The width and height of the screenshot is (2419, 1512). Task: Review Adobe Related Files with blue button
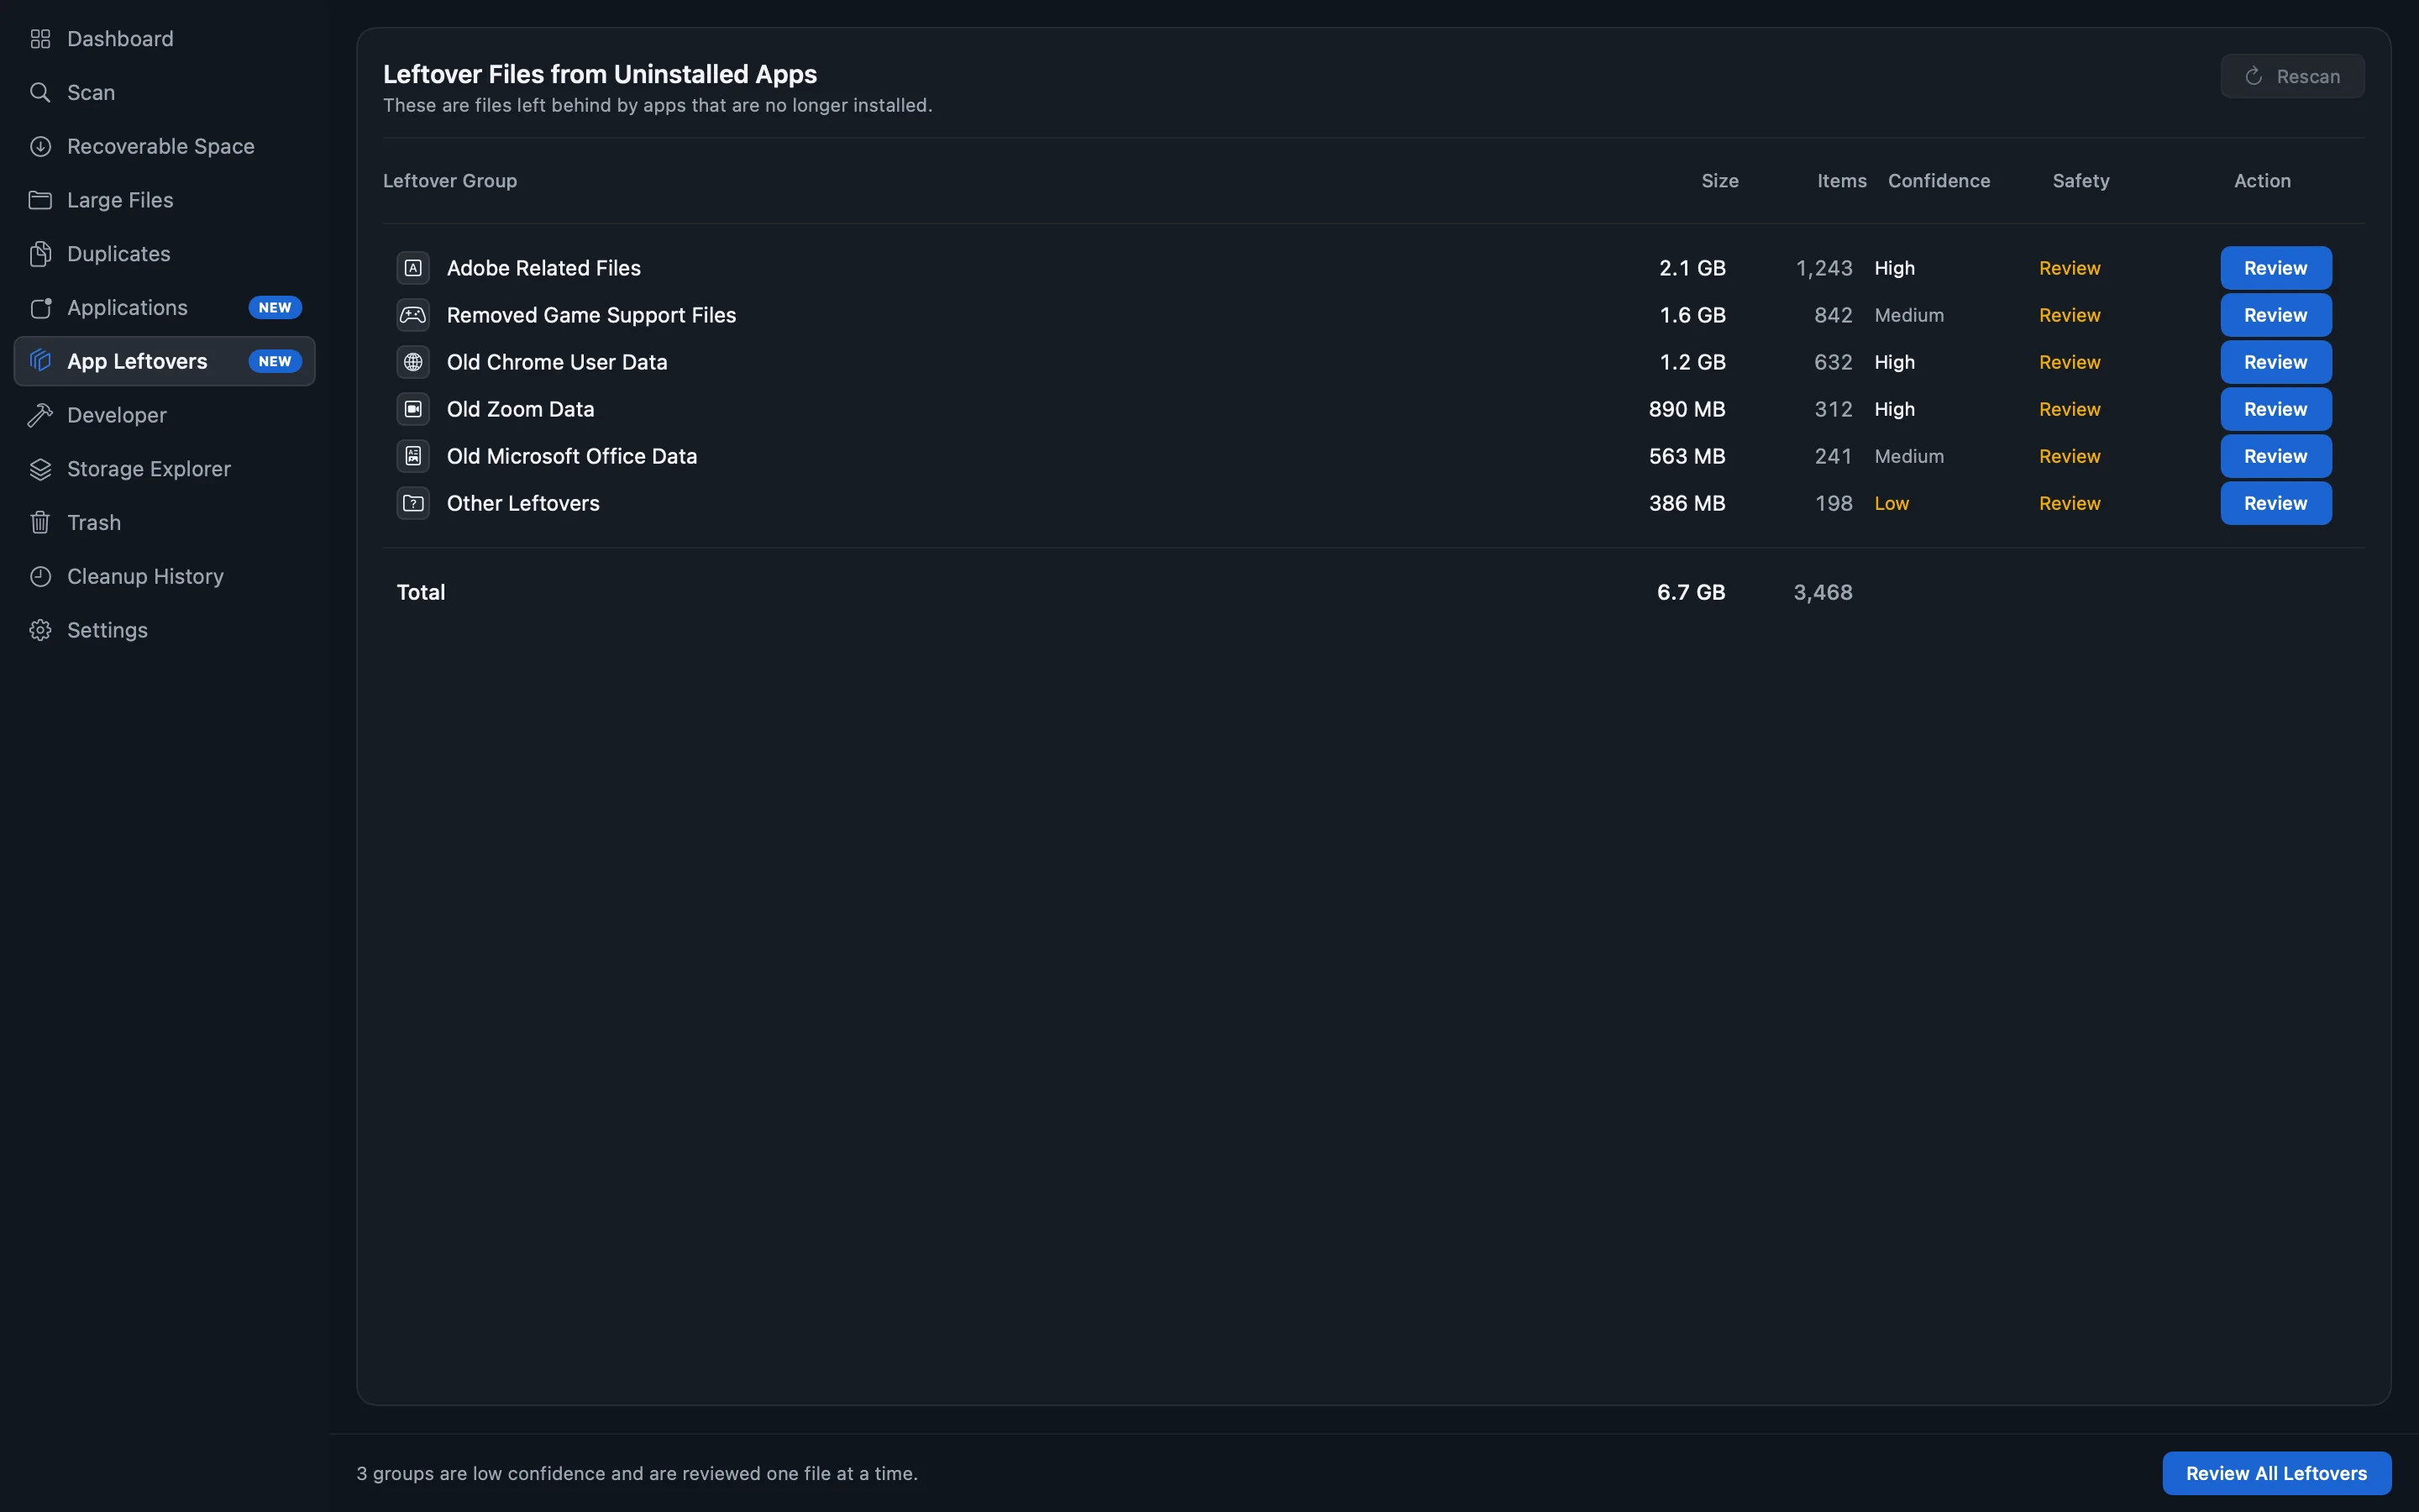2275,268
